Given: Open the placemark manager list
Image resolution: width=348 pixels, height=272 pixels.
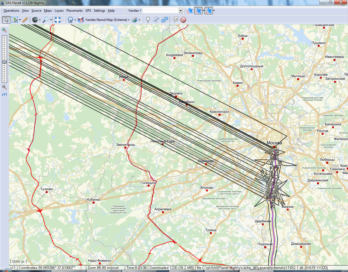Looking at the screenshot, I should click(176, 20).
